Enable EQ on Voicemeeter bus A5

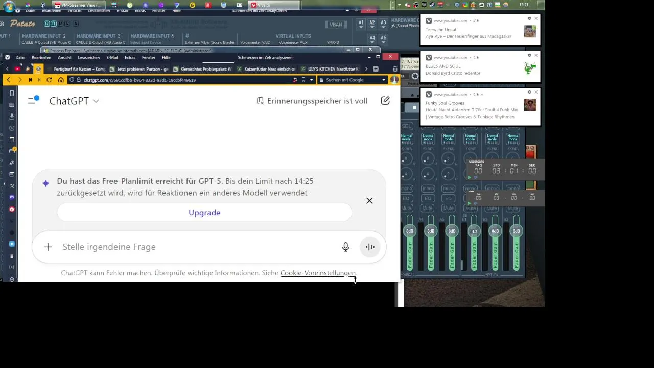pyautogui.click(x=448, y=198)
